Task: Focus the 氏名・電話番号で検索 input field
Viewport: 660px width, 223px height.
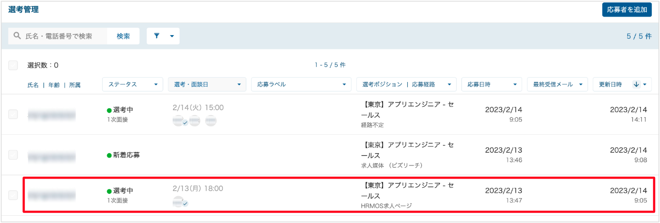Action: [58, 36]
